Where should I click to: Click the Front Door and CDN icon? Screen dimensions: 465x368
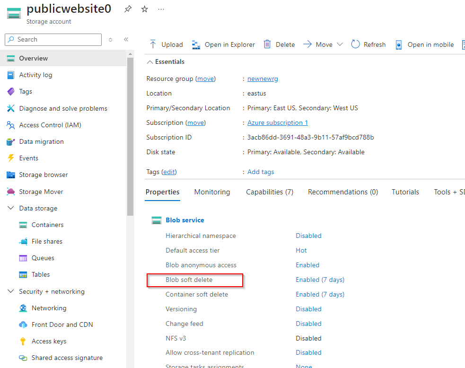point(23,324)
